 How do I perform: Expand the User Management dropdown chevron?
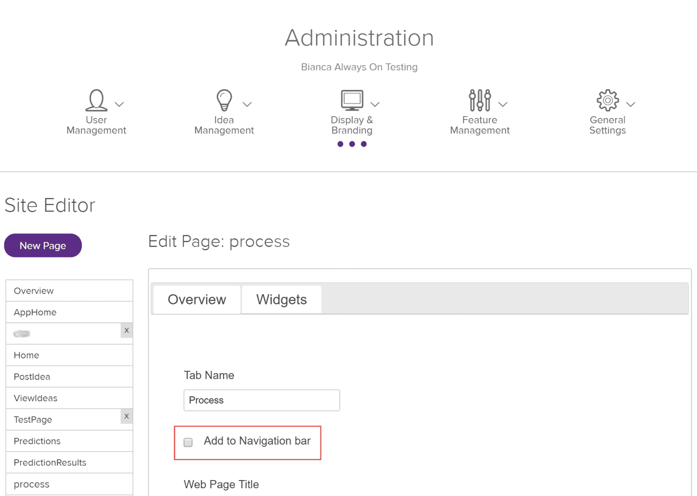[x=120, y=105]
